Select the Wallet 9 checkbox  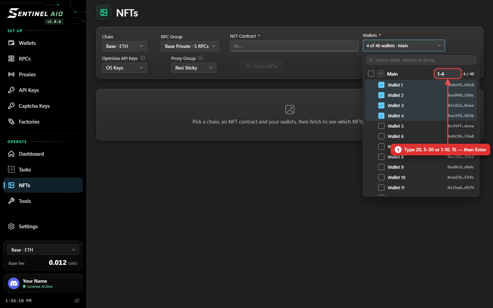coord(381,167)
